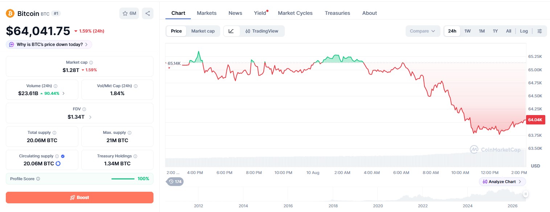This screenshot has width=550, height=212.
Task: Click the circulating supply verified badge
Action: pos(63,156)
